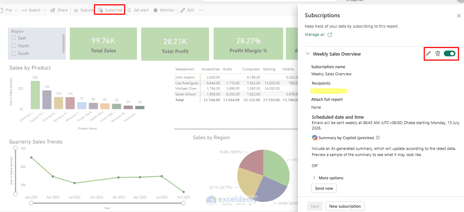
Task: Click the matrix horizontal scrollbar
Action: point(236,129)
